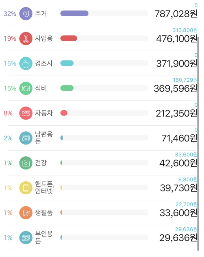Tap the red 사업용 scissors icon
204x257 pixels.
pyautogui.click(x=26, y=39)
